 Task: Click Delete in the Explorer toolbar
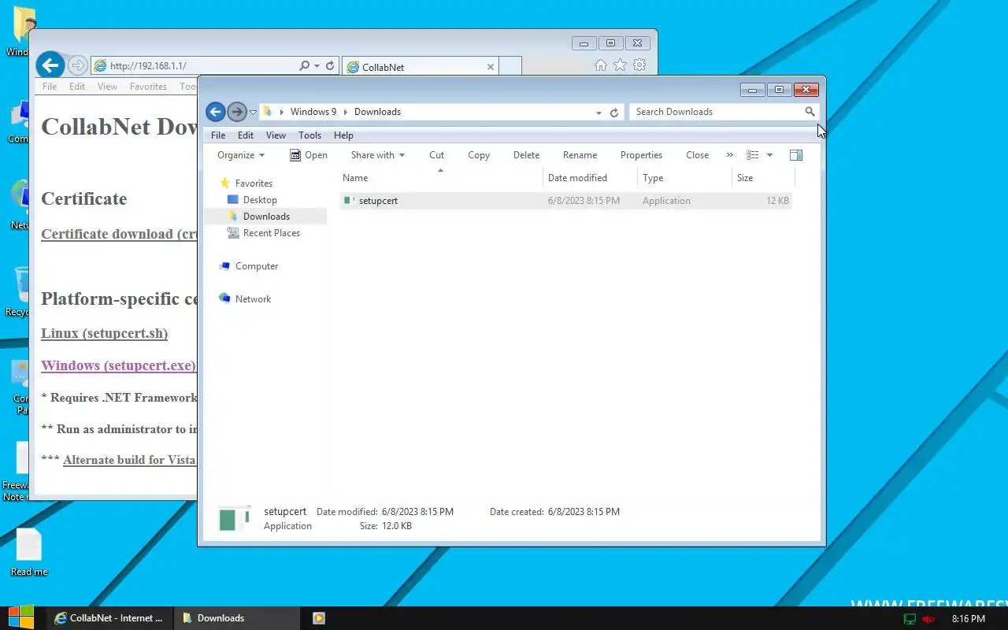(526, 155)
